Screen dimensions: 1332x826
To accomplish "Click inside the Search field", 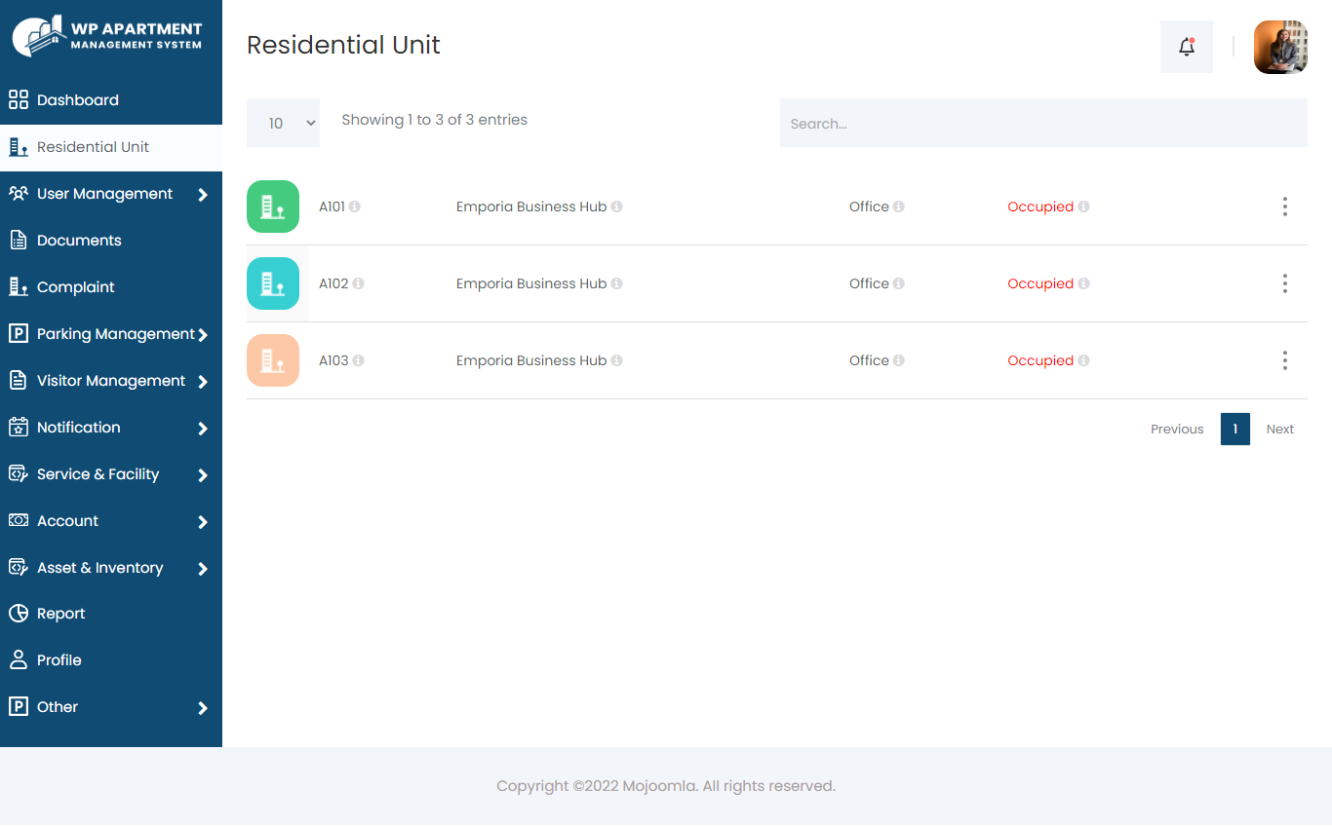I will (1043, 123).
